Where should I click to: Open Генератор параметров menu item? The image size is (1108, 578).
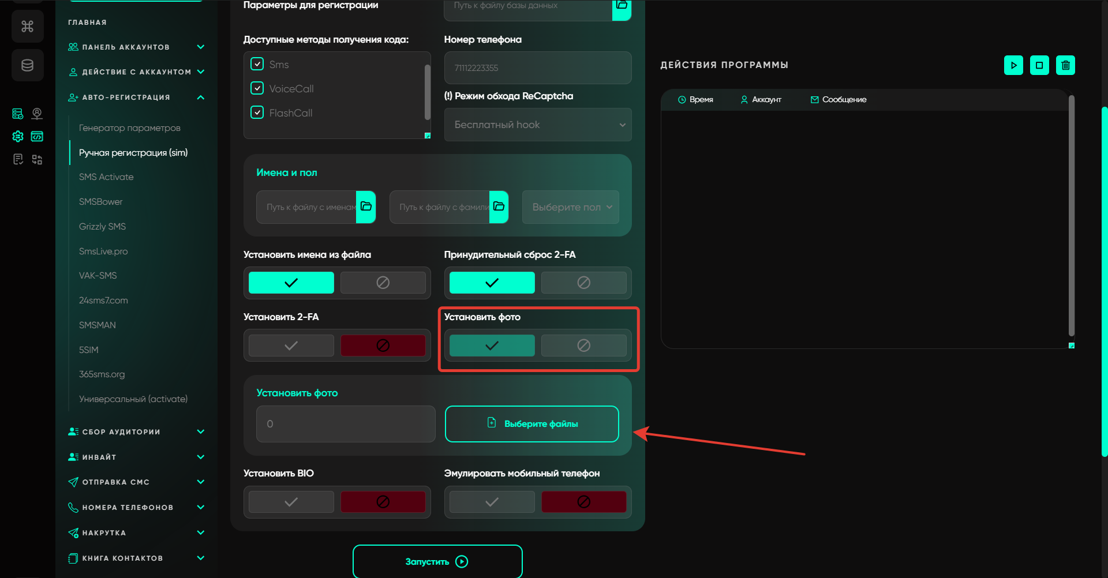pyautogui.click(x=130, y=128)
